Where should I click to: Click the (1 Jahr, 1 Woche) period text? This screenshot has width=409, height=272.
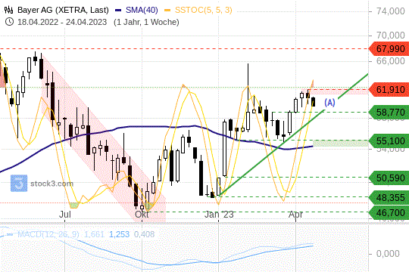point(146,22)
